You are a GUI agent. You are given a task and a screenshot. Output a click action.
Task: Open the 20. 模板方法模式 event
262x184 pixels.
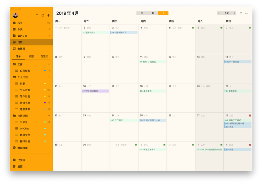(152, 149)
